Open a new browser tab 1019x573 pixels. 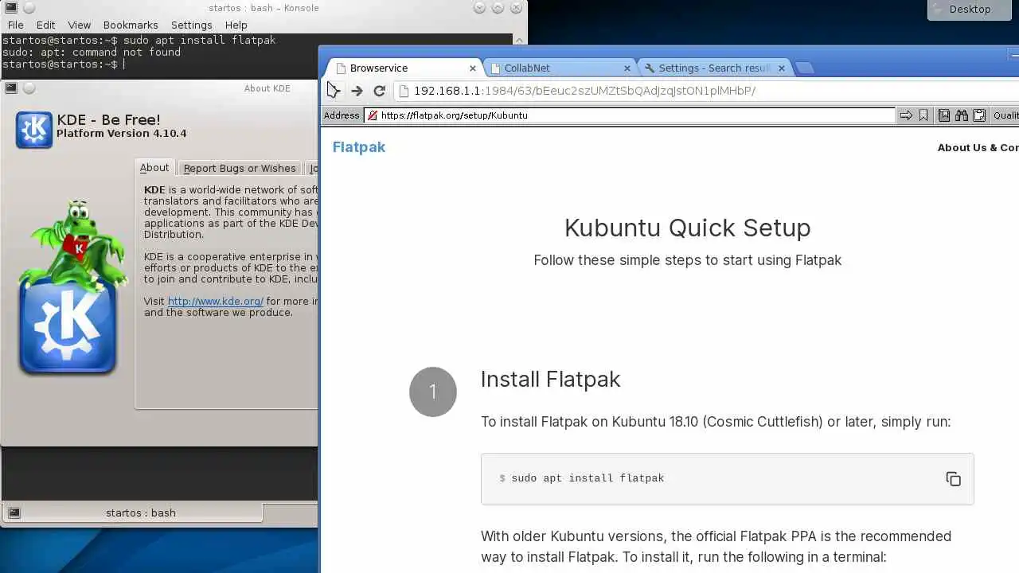tap(805, 68)
